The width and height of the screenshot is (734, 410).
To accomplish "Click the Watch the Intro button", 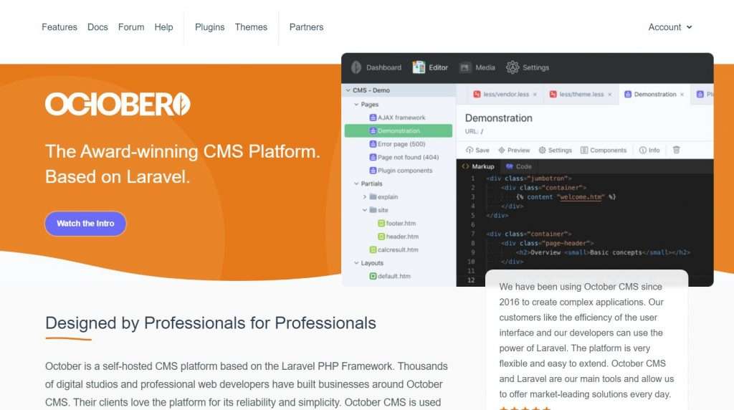I will tap(85, 224).
